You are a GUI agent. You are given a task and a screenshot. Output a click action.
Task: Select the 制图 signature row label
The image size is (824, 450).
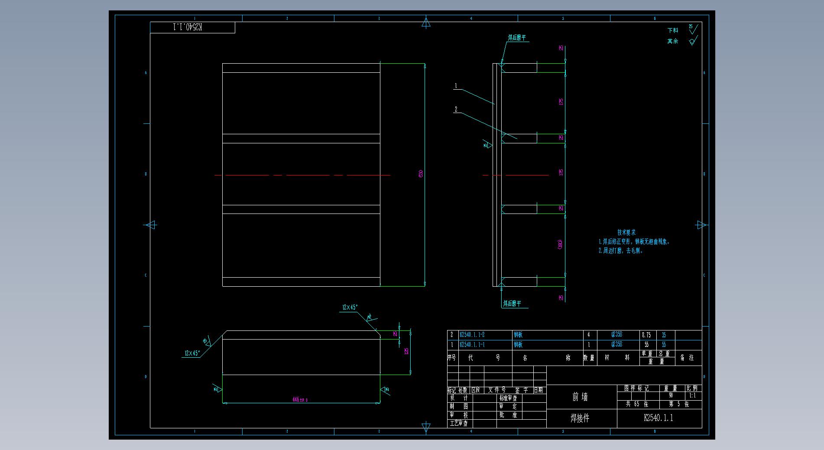[x=459, y=406]
